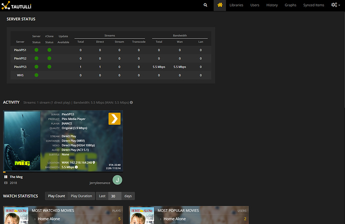The width and height of the screenshot is (345, 224).
Task: Click the film icon beside 2018
Action: (5, 183)
